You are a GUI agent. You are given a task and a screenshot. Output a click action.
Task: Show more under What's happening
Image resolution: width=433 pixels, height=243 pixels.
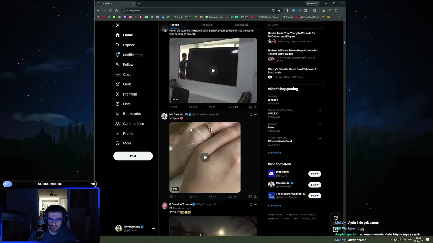pos(274,153)
